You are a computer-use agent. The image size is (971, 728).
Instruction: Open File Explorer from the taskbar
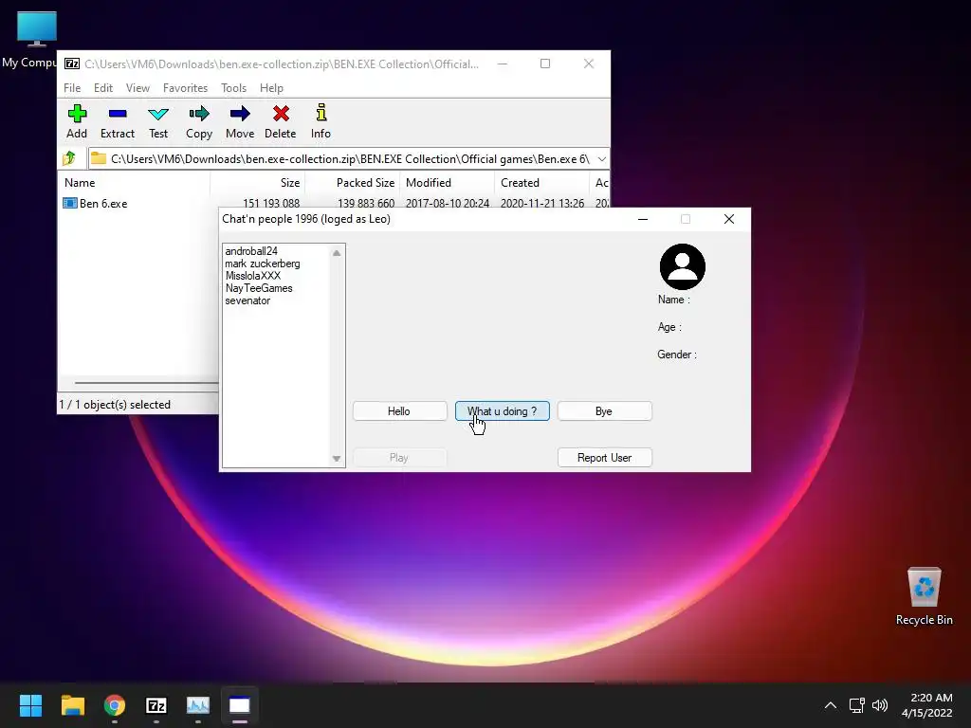[72, 705]
